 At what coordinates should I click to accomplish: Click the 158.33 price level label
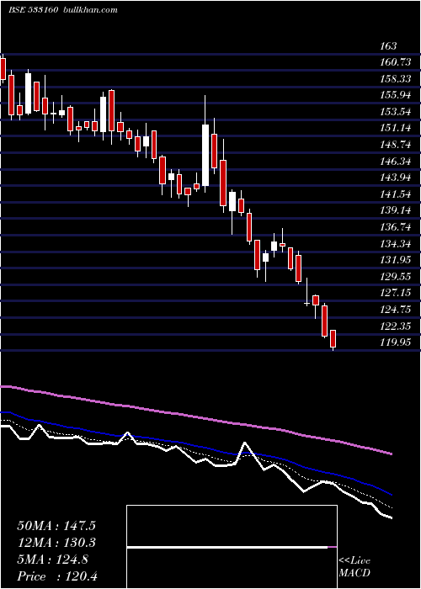(x=397, y=79)
